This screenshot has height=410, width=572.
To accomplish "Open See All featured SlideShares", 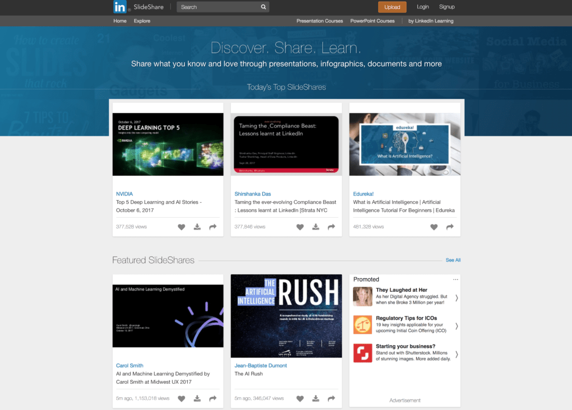I will [x=452, y=260].
